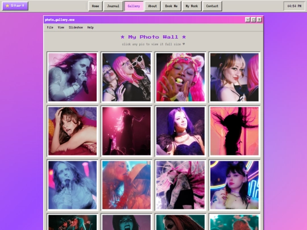Click the 'click any pic' subtitle text

pos(153,44)
